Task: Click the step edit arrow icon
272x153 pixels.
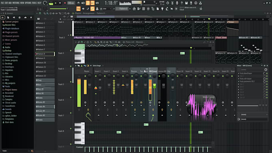Action: click(83, 9)
